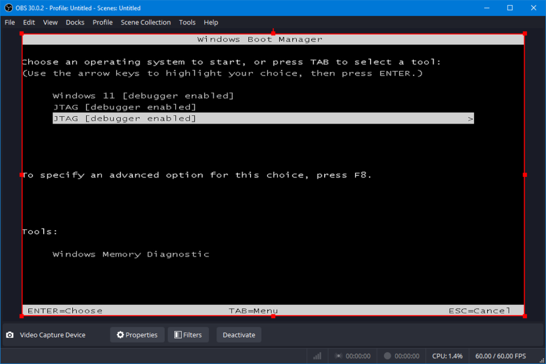Click the top-left red resize handle

tap(22, 34)
